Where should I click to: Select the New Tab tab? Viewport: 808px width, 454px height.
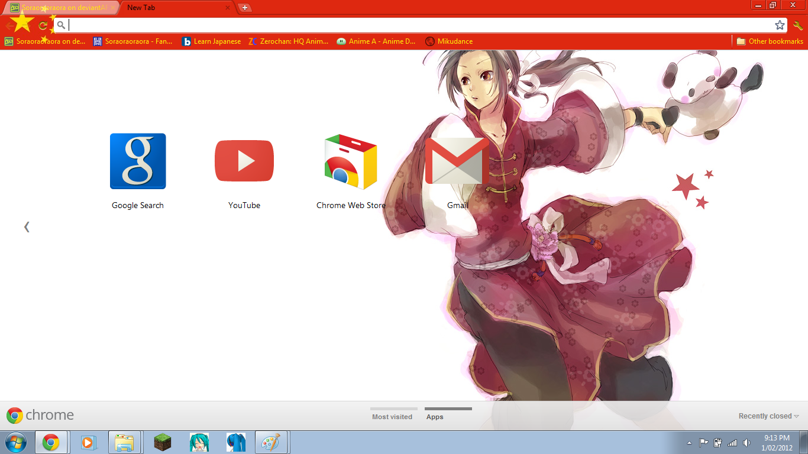(176, 8)
